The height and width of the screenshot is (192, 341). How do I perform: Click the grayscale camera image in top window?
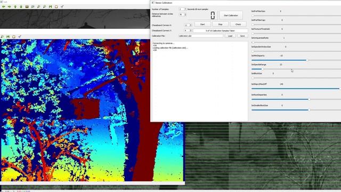pyautogui.click(x=75, y=19)
